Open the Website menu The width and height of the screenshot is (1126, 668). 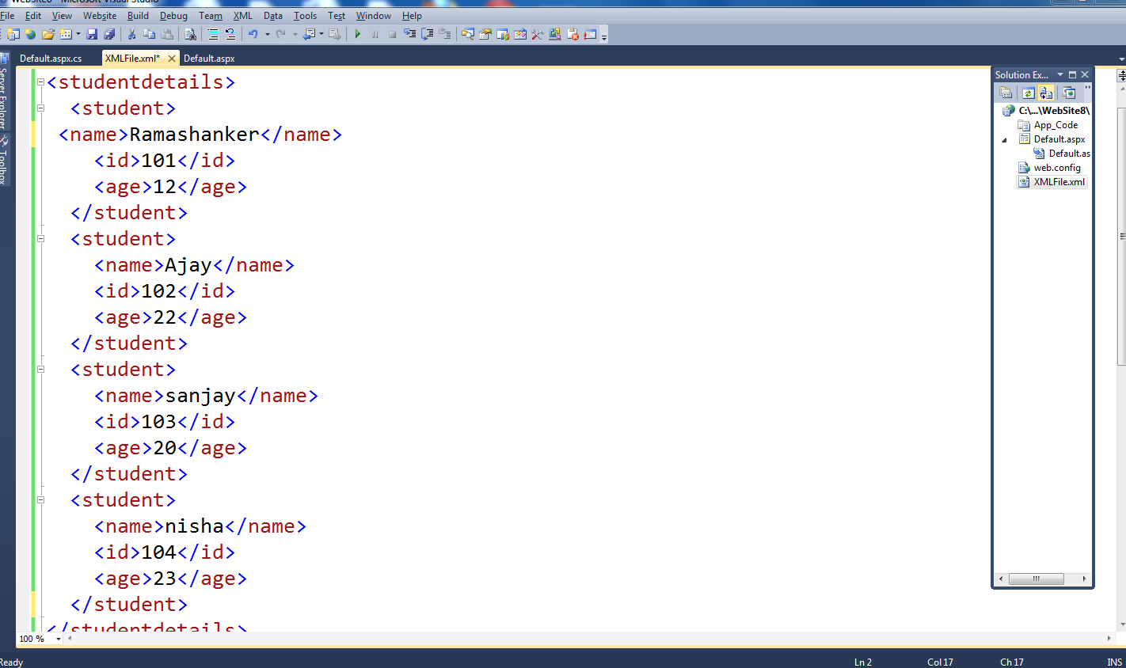[99, 15]
